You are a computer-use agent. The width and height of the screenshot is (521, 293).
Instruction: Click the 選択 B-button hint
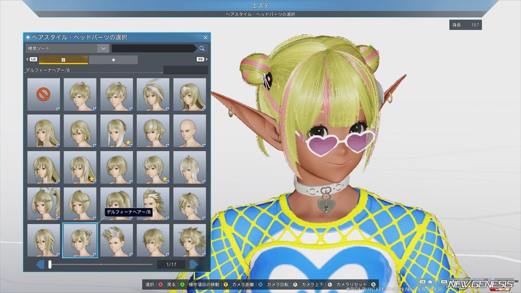tap(155, 284)
